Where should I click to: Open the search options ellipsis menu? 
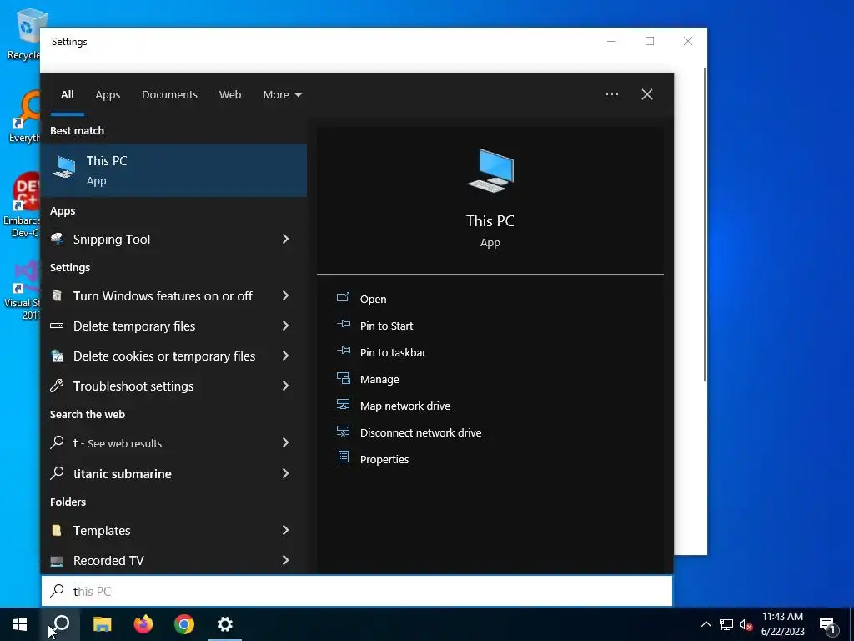[x=611, y=95]
